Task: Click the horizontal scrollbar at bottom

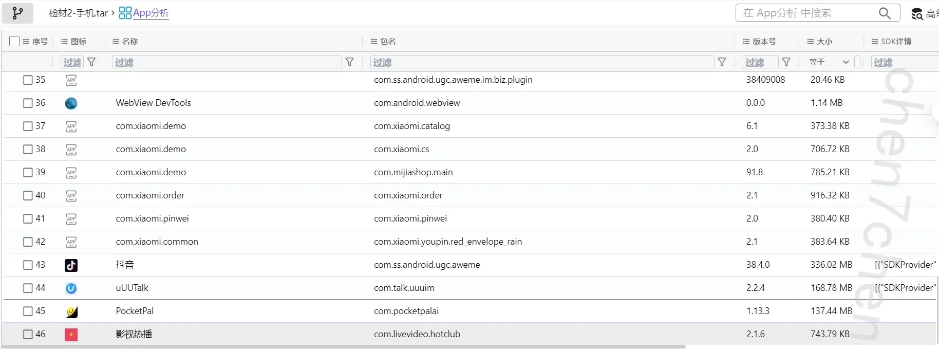Action: (x=344, y=347)
